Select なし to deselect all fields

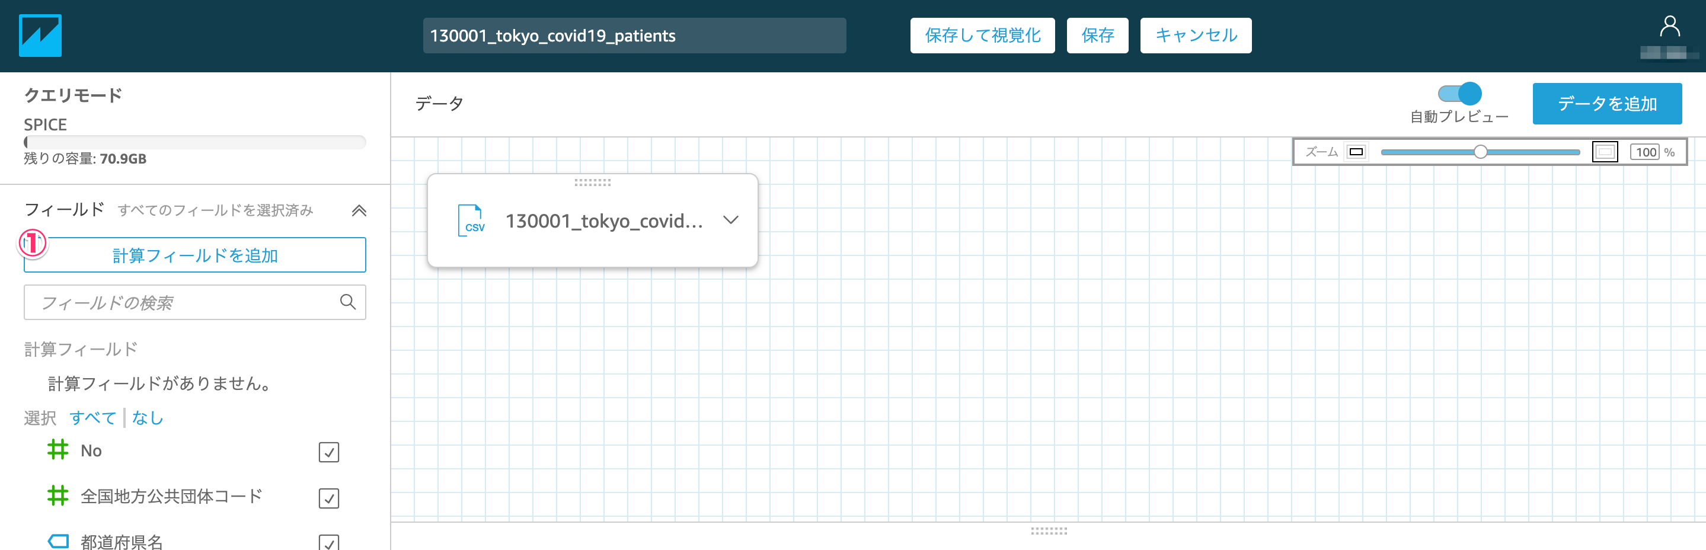click(148, 418)
